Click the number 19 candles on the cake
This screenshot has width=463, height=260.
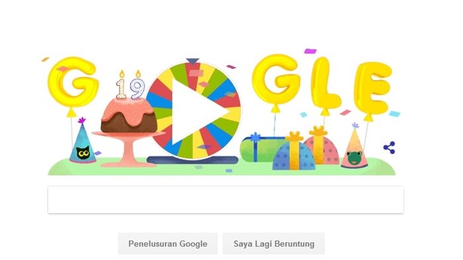pos(130,85)
